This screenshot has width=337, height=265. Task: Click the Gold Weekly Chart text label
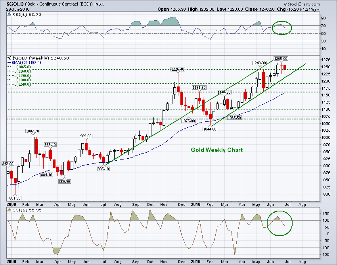216,150
